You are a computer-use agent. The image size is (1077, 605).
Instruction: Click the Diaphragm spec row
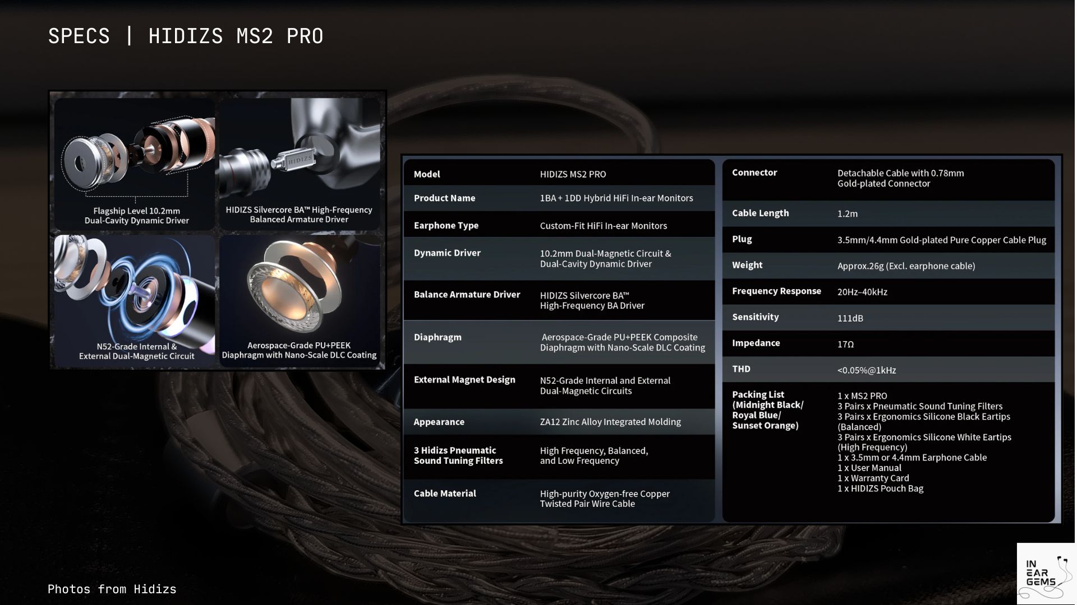(559, 342)
